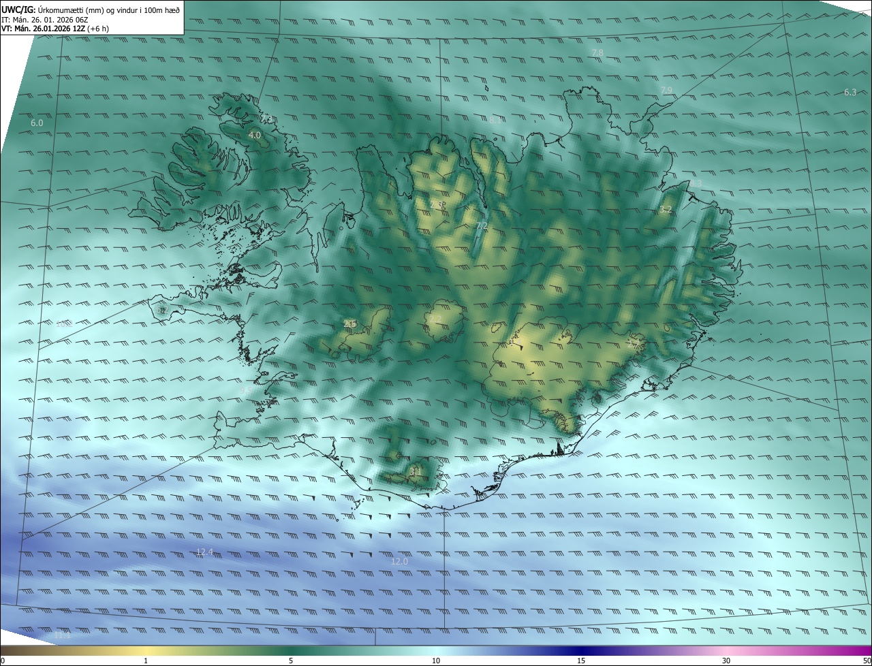Click the map value "7.9"
Viewport: 872px width, 666px height.
click(x=666, y=91)
